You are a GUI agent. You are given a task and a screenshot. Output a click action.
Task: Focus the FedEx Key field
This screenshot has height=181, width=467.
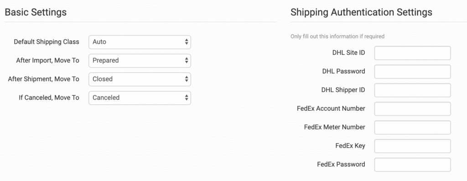point(412,146)
